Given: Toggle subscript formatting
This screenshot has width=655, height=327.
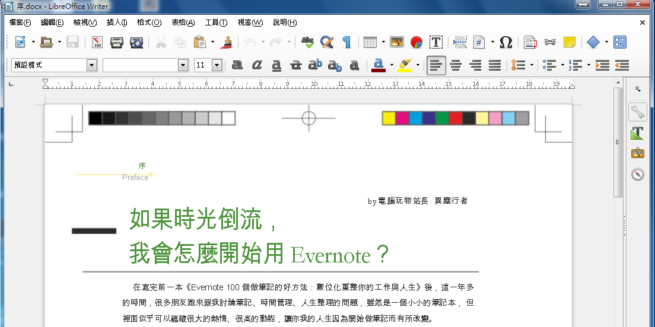Looking at the screenshot, I should pos(335,66).
